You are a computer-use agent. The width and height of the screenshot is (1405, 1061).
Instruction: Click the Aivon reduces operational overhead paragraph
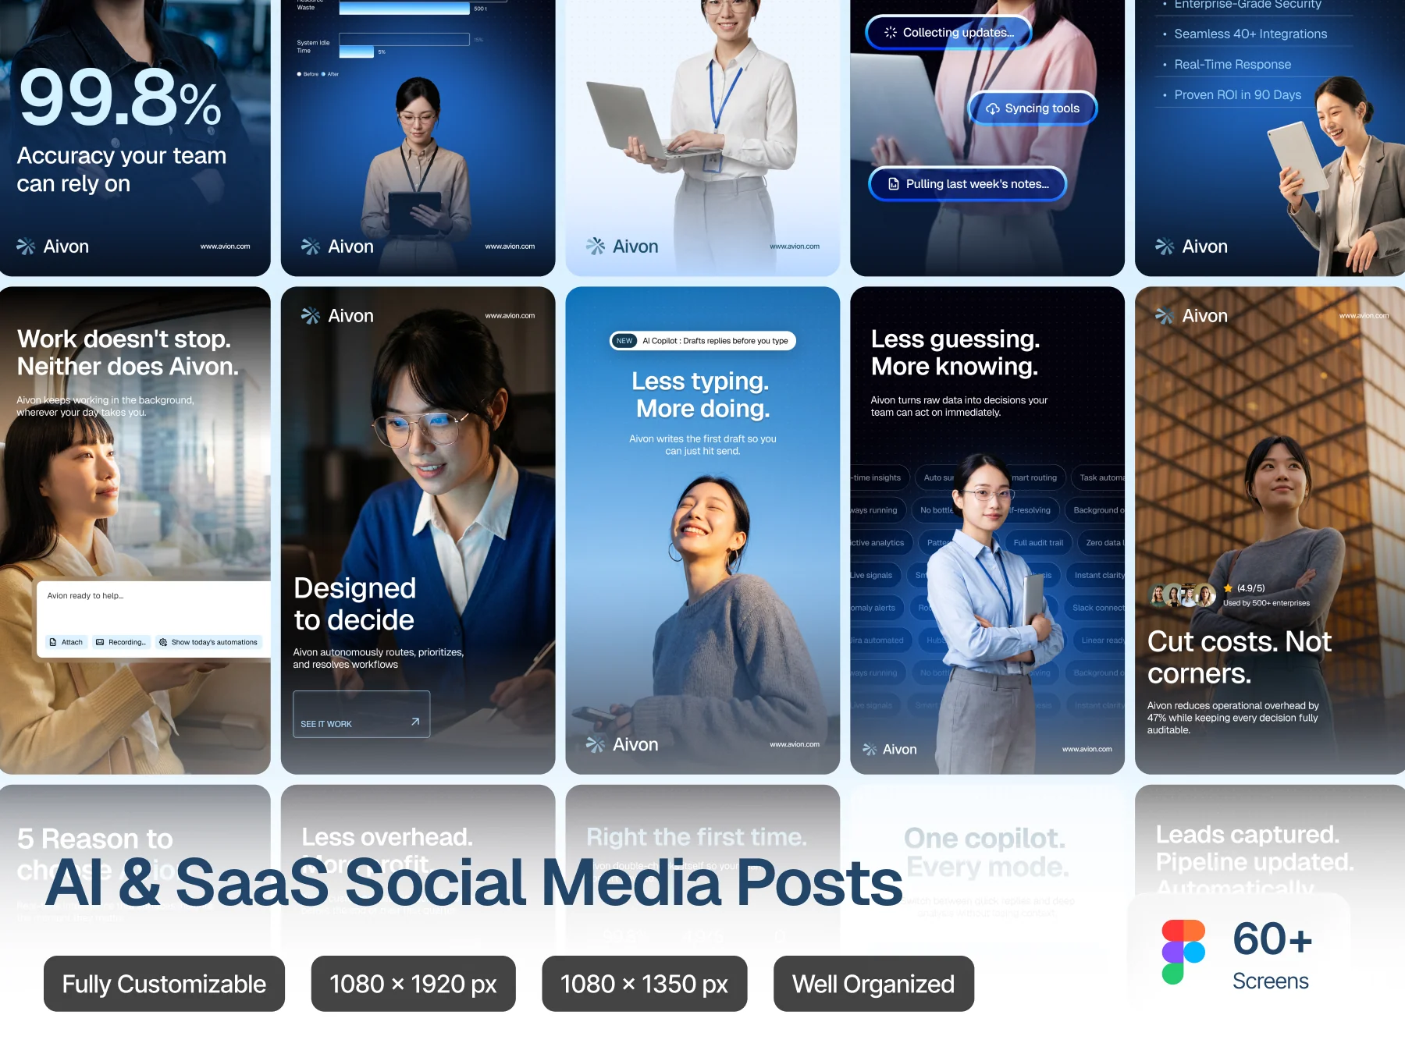click(1233, 718)
